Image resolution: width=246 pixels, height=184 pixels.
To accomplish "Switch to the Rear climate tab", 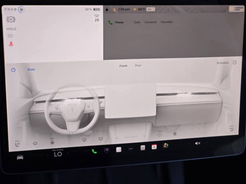I will click(138, 65).
